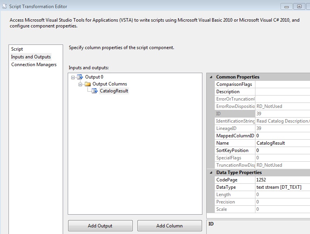Select the ComparisonFlags property value cell
The height and width of the screenshot is (234, 310).
pyautogui.click(x=283, y=84)
